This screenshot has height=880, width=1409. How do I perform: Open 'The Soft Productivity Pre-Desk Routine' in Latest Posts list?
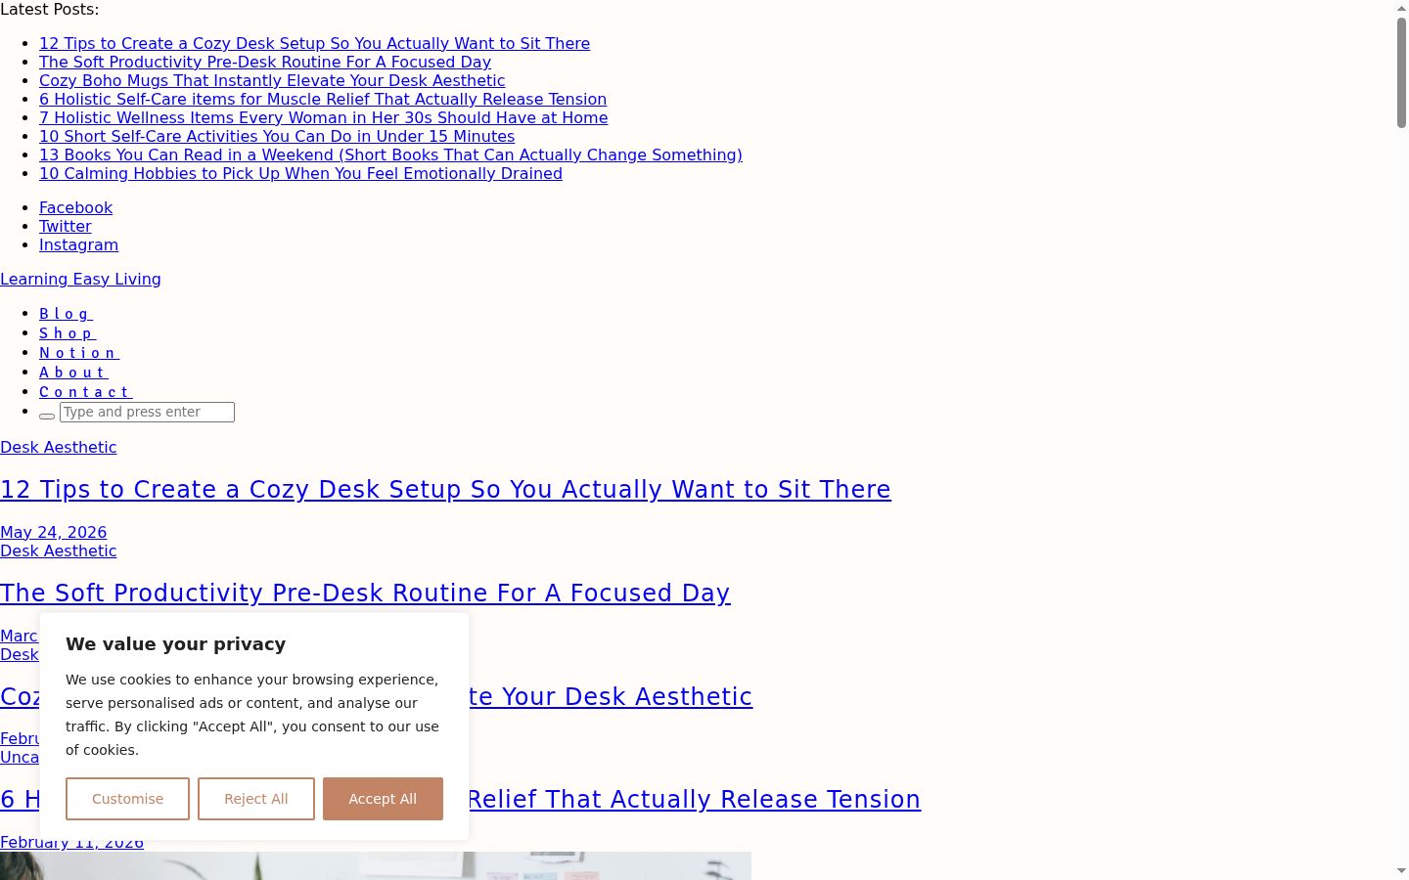pos(265,62)
